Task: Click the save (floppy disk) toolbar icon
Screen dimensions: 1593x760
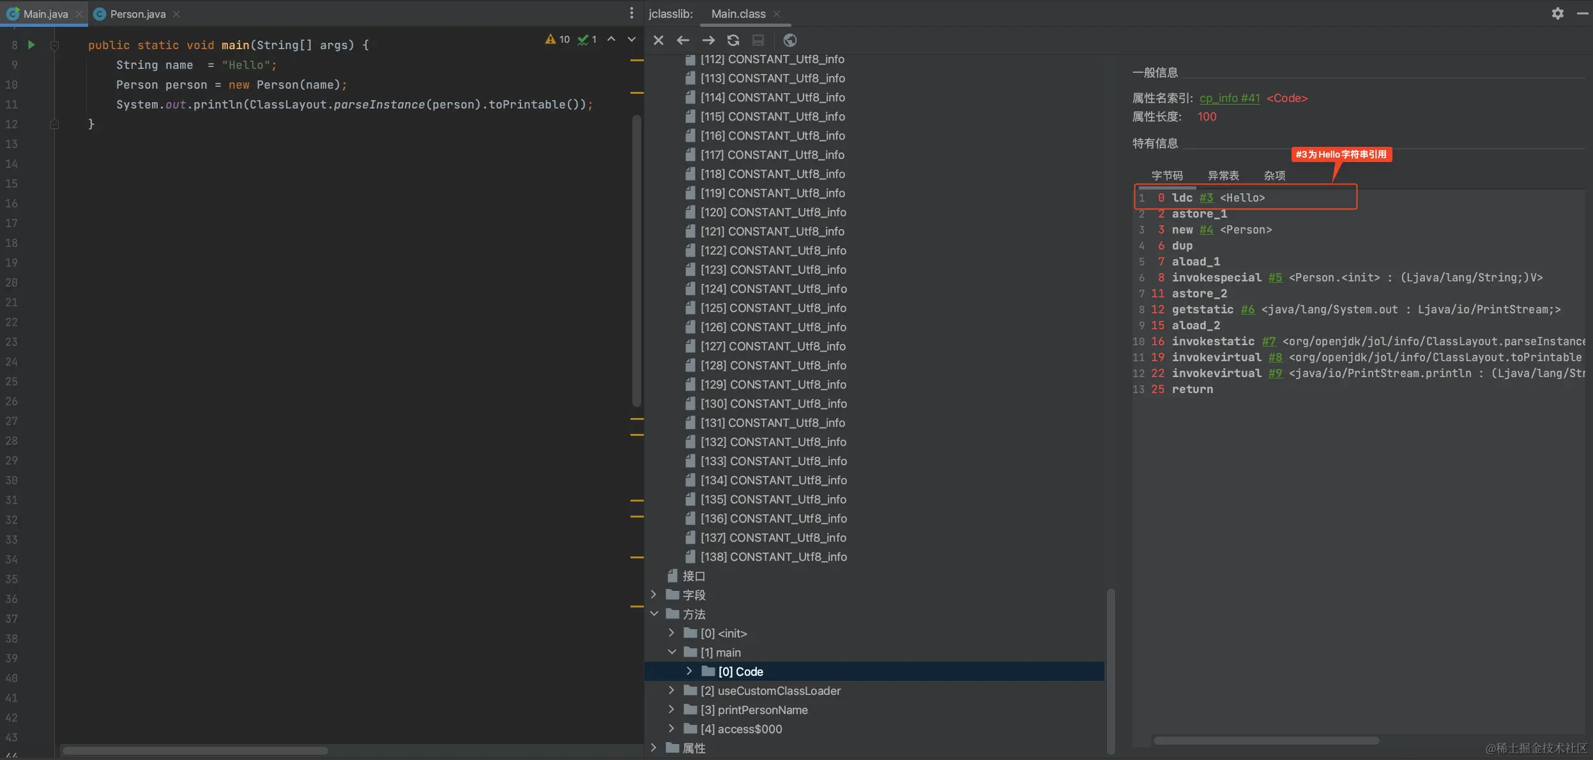Action: click(x=758, y=40)
